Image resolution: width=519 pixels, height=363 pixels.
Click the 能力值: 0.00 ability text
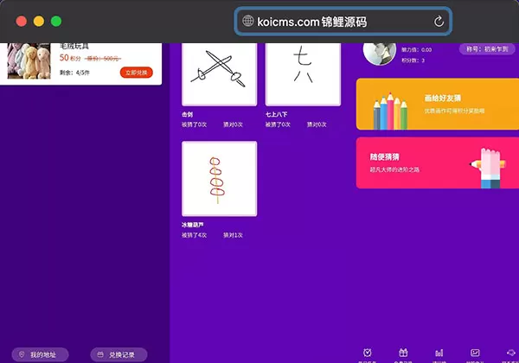[x=417, y=50]
